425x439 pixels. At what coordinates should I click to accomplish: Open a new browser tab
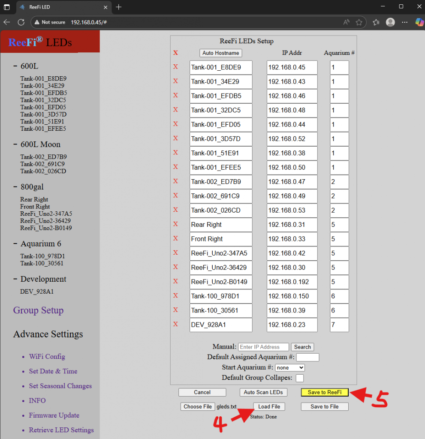coord(119,7)
